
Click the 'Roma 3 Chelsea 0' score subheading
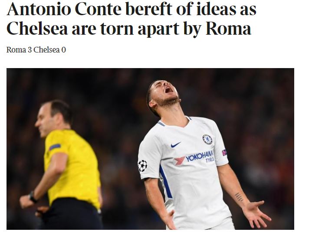[x=36, y=50]
